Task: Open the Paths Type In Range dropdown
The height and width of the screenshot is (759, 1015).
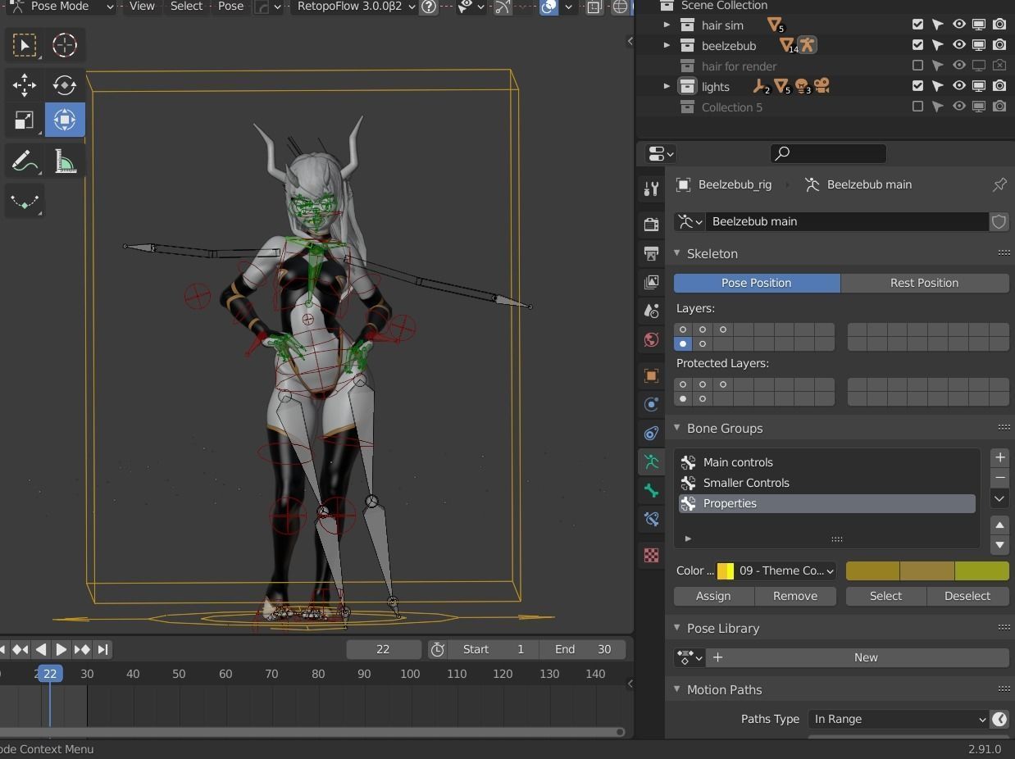Action: pos(899,719)
